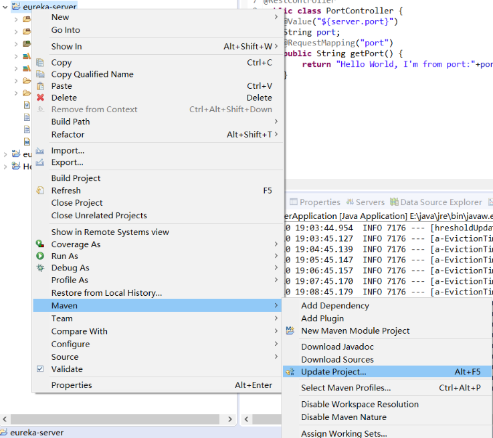The width and height of the screenshot is (493, 438).
Task: Select Download Javadoc
Action: [x=387, y=347]
